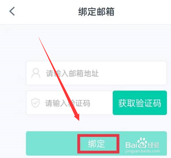The image size is (171, 158).
Task: Click empty right side of email address field
Action: coord(133,73)
